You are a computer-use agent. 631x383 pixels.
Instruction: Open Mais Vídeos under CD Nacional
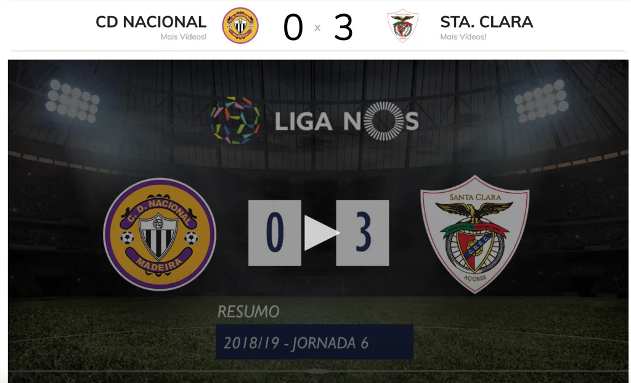point(184,36)
